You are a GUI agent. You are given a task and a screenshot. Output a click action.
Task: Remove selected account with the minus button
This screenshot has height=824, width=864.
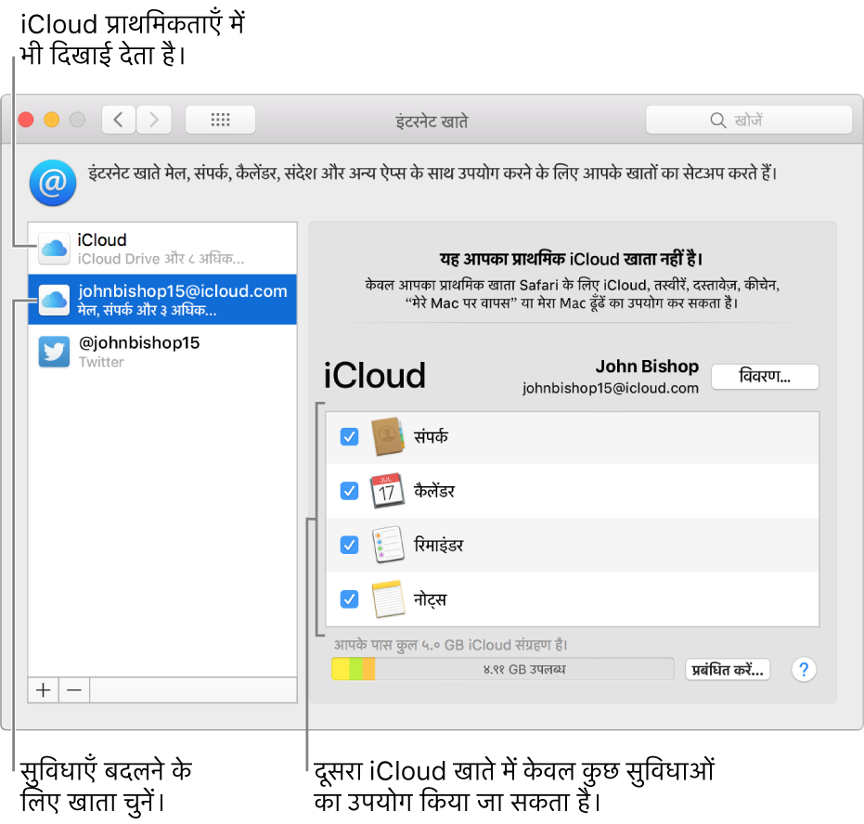pos(73,689)
